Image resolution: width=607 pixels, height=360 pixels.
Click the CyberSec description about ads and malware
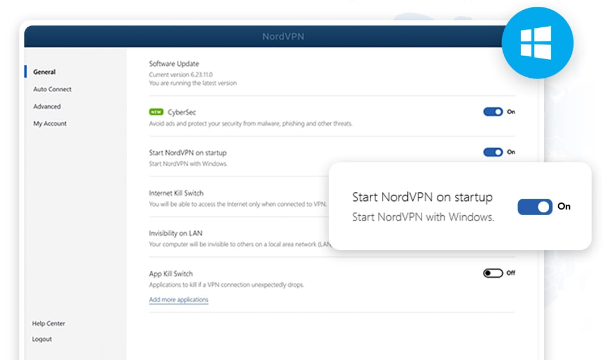click(251, 124)
